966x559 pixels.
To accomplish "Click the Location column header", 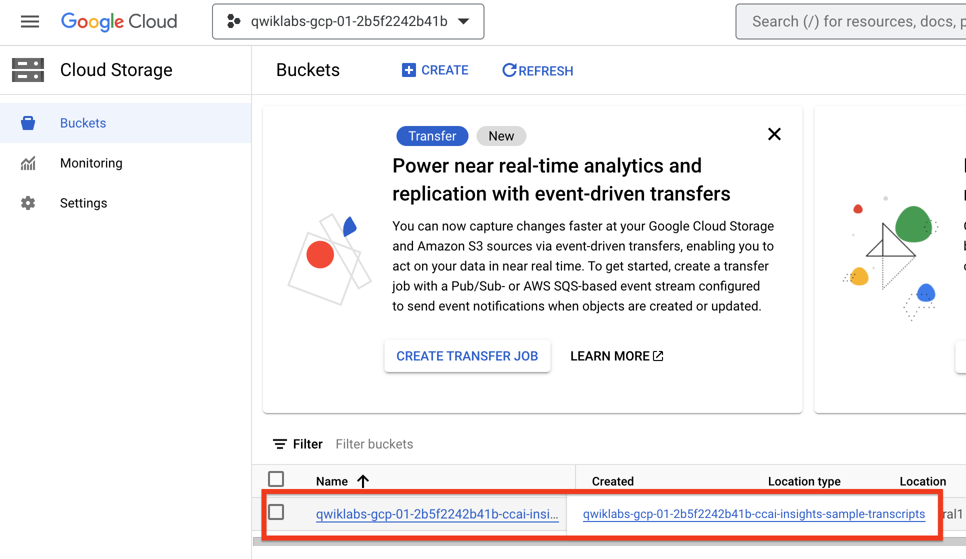I will coord(923,481).
